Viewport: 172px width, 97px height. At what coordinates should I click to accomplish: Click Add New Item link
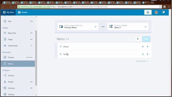[142, 61]
